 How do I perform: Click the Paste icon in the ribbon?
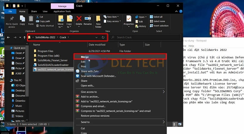point(31,20)
